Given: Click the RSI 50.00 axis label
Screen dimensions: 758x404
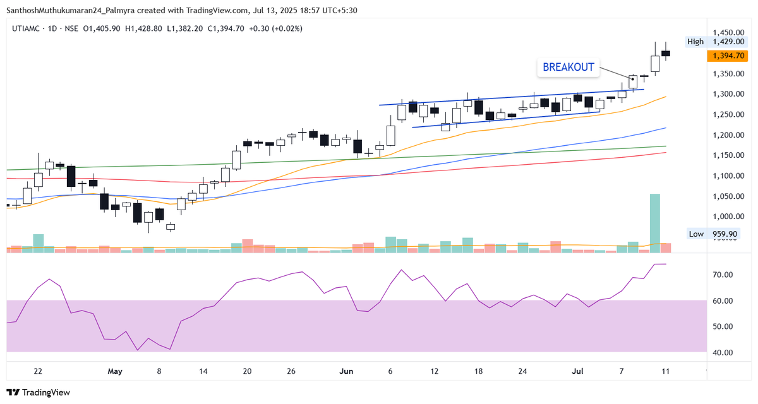Looking at the screenshot, I should (x=723, y=327).
